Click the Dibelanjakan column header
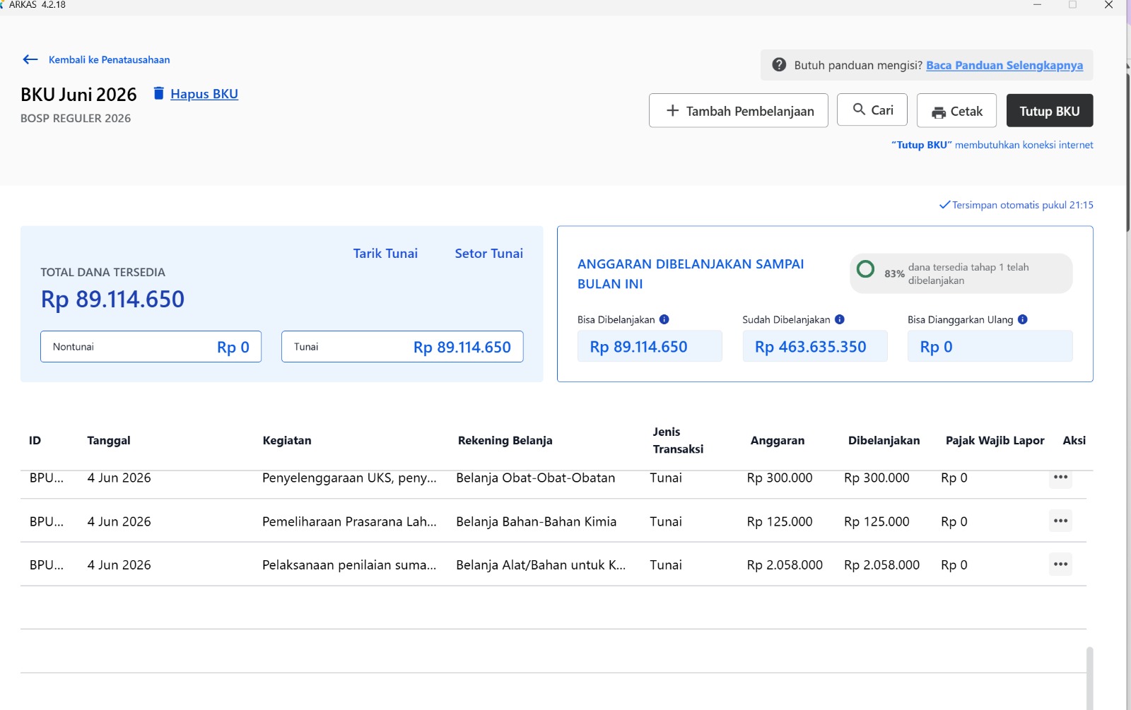Screen dimensions: 1131x710 pyautogui.click(x=884, y=440)
